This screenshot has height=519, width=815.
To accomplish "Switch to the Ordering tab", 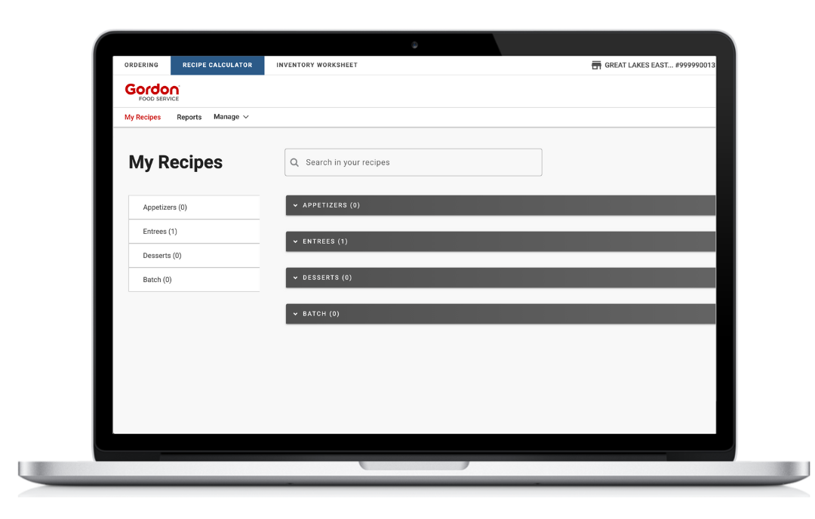I will 141,66.
